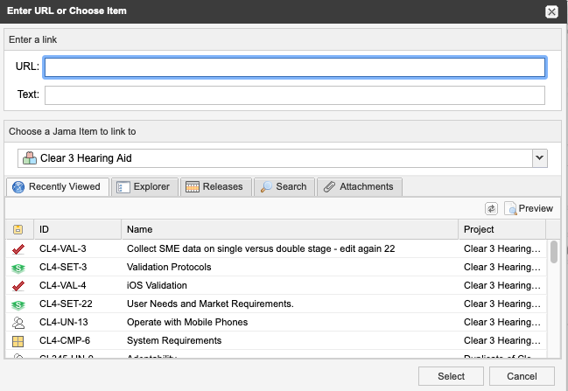Click the item type column header icon

18,229
